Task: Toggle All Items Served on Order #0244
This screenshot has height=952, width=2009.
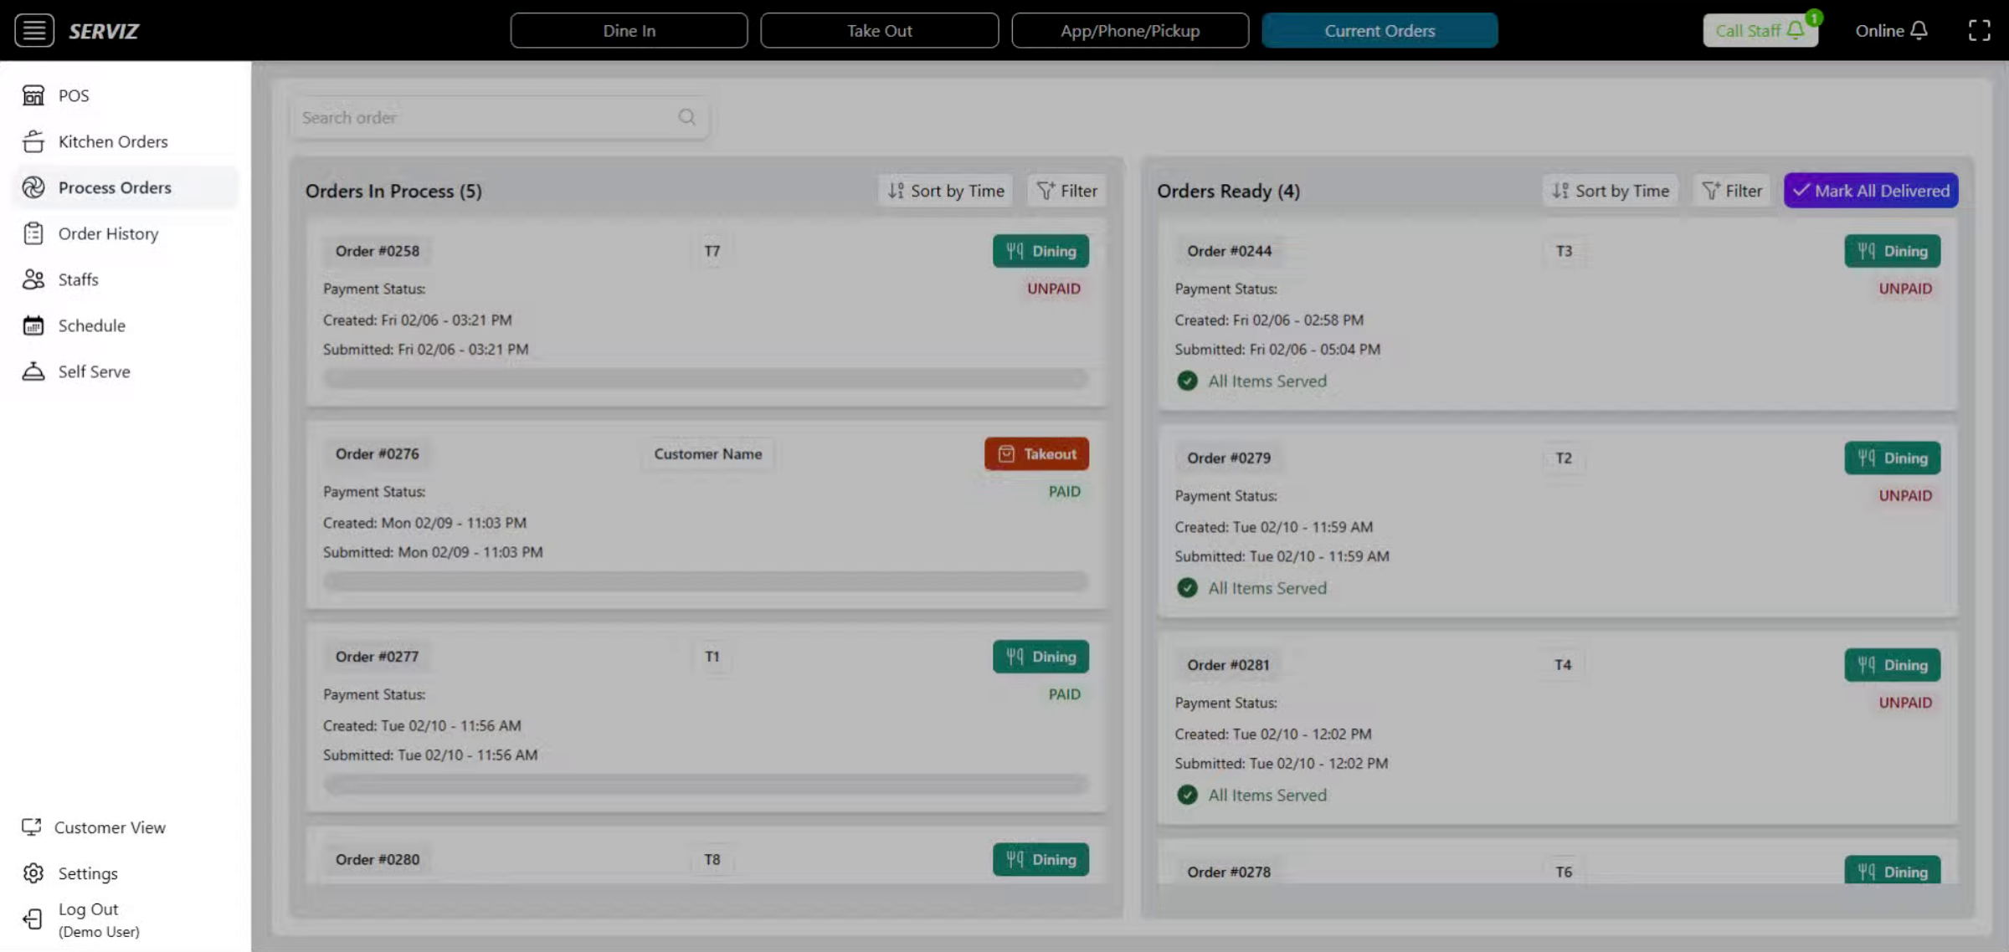Action: click(1187, 381)
